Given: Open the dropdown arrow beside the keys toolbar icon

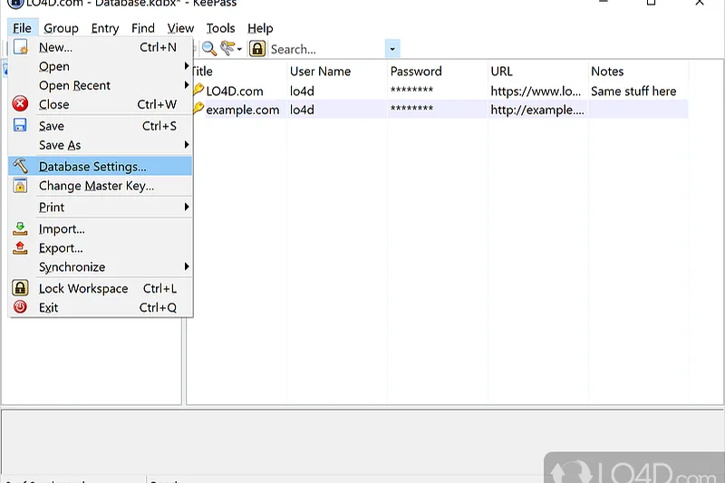Looking at the screenshot, I should tap(239, 49).
